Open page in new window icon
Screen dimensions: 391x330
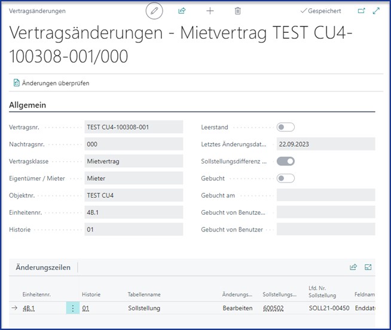(361, 11)
